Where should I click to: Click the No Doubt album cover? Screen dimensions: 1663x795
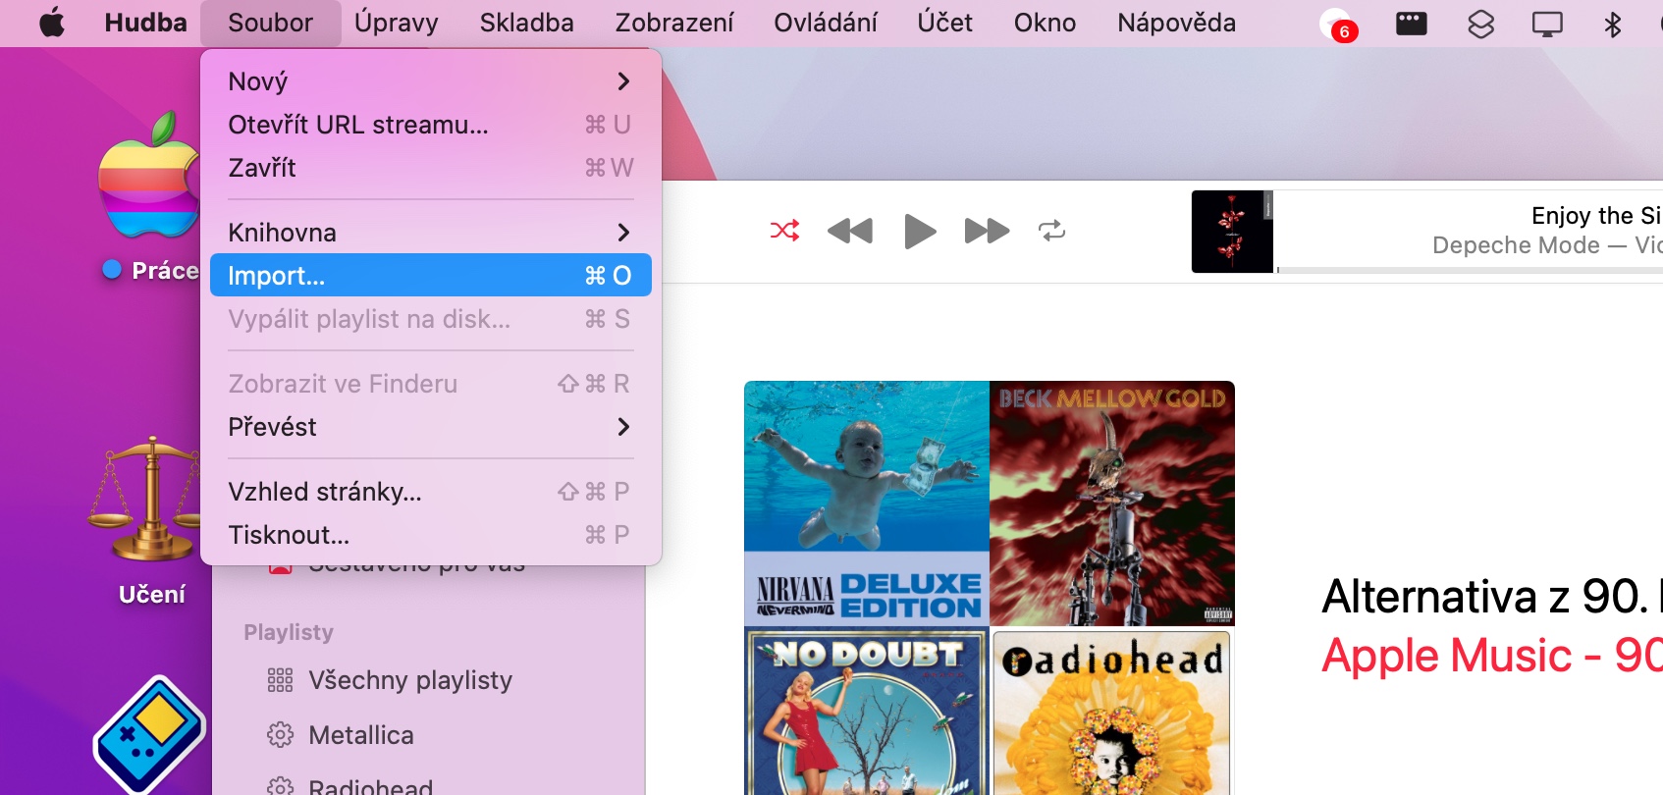click(867, 713)
